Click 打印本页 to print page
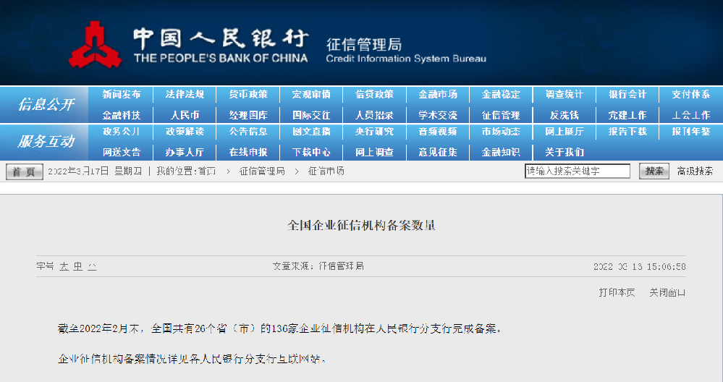 (617, 292)
